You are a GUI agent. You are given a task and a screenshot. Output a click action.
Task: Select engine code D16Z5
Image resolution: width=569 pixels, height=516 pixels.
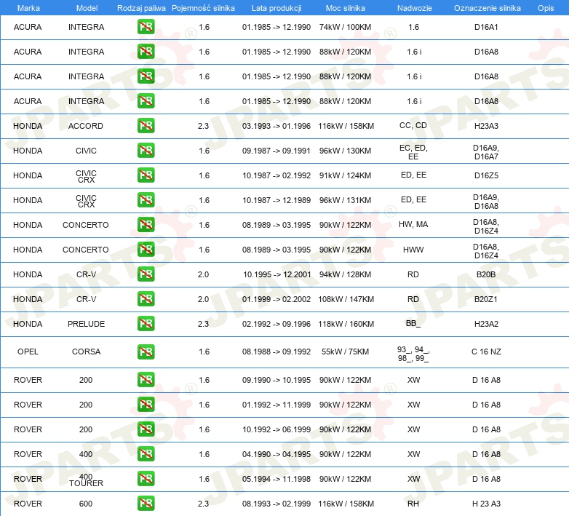tap(486, 175)
